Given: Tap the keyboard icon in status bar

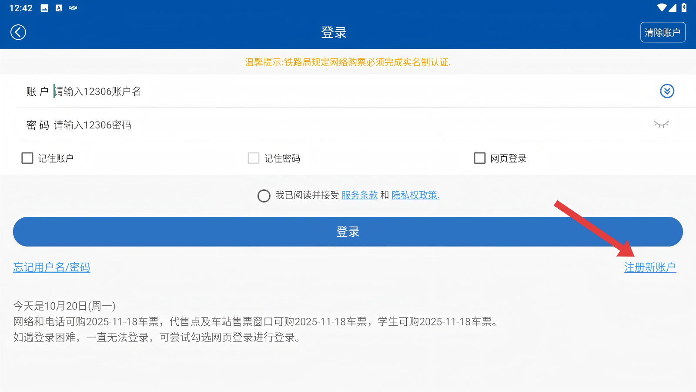Looking at the screenshot, I should pos(73,8).
